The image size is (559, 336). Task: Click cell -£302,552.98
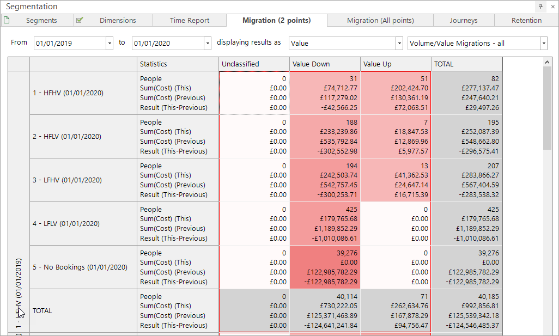(x=337, y=151)
